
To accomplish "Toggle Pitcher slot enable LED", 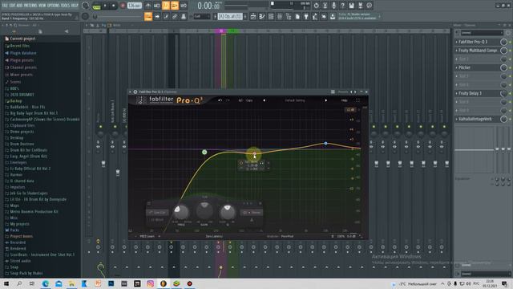I will pos(510,67).
